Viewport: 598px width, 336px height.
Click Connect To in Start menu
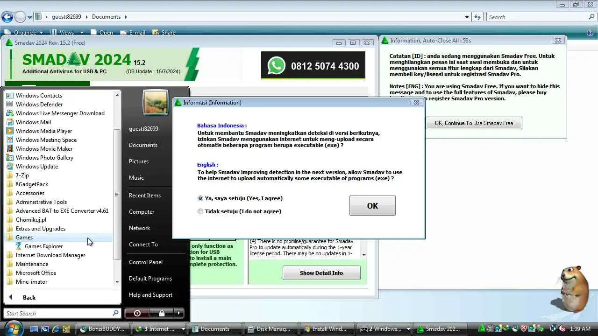(143, 245)
